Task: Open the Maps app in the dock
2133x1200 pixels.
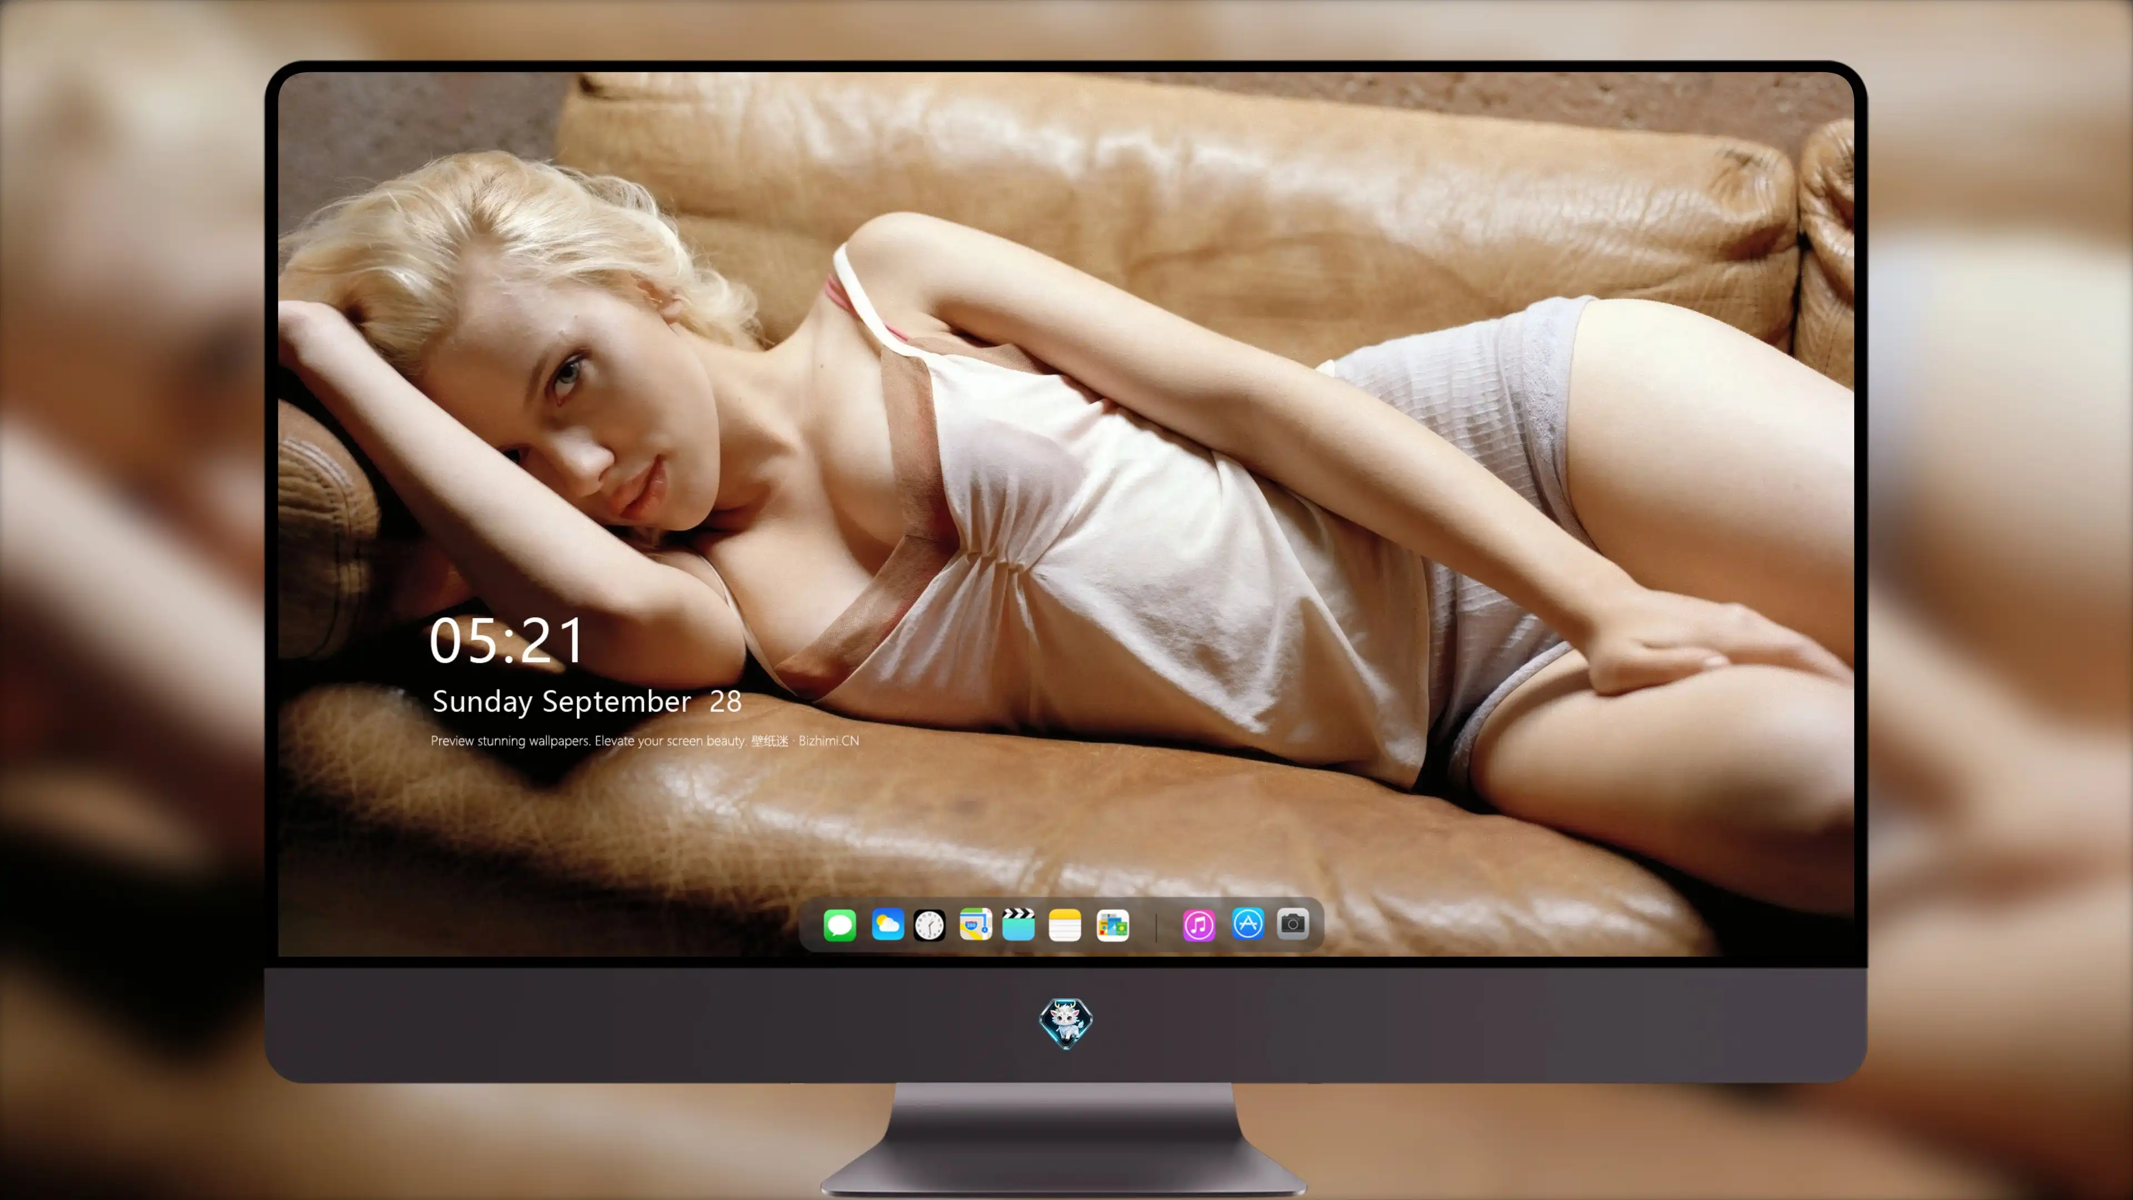Action: pyautogui.click(x=975, y=924)
